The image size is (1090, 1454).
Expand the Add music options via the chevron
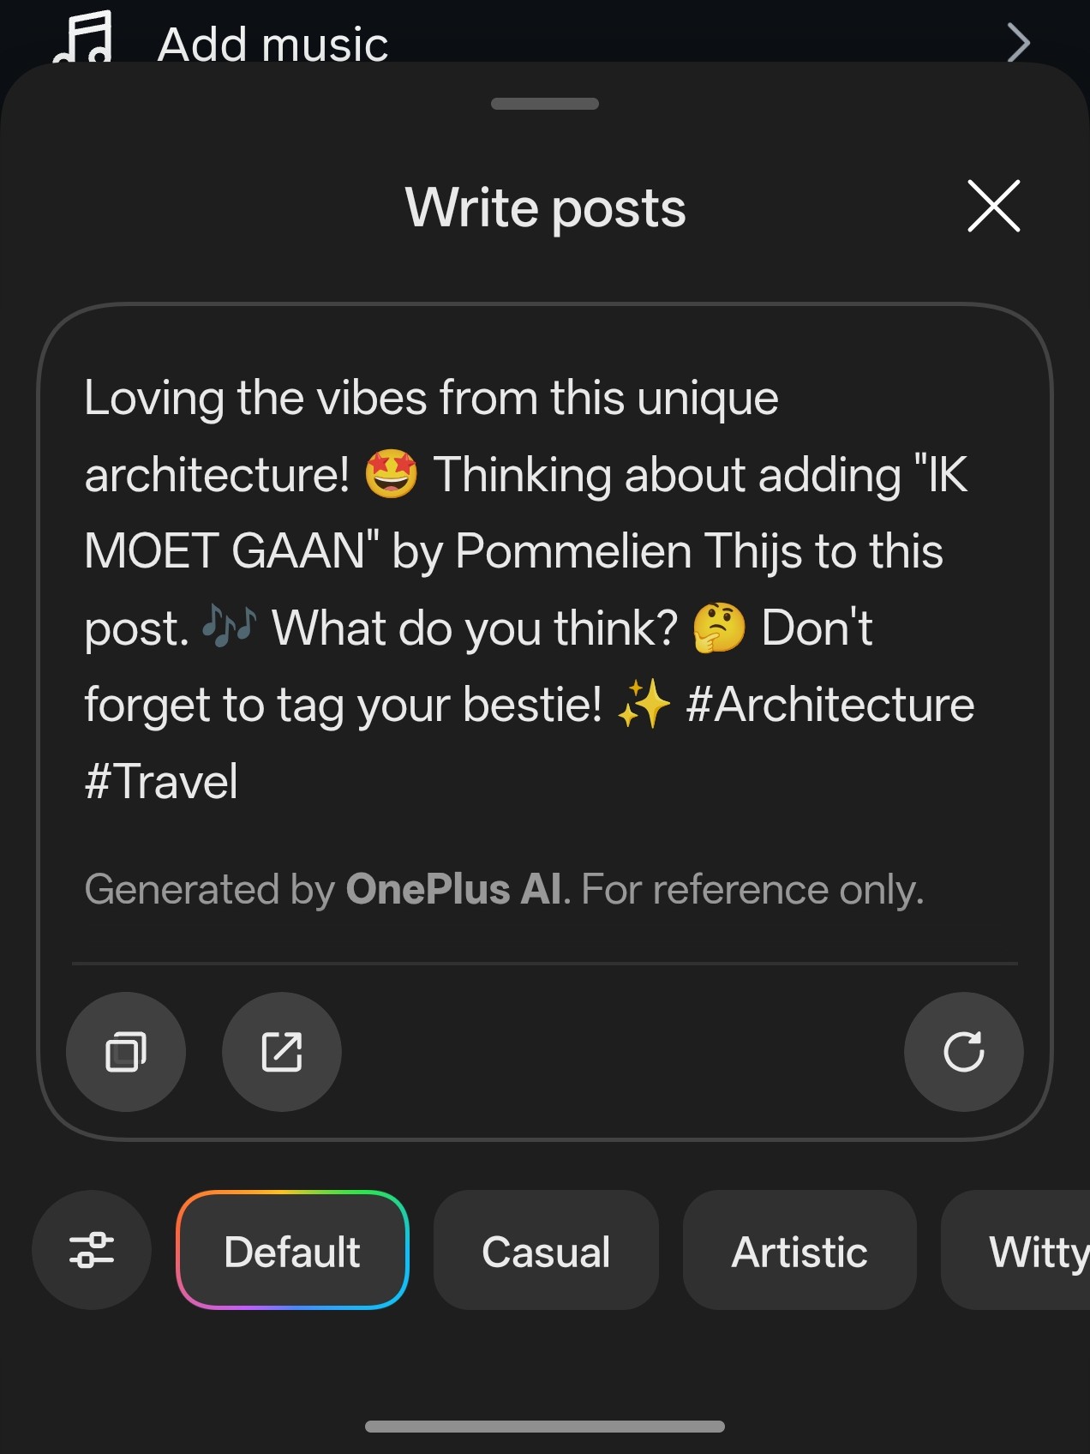pyautogui.click(x=1016, y=41)
